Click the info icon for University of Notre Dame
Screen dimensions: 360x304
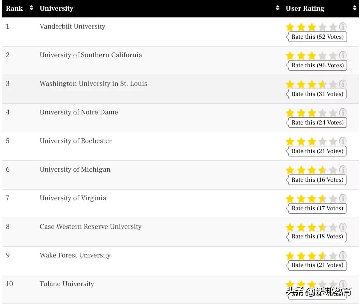[x=343, y=113]
